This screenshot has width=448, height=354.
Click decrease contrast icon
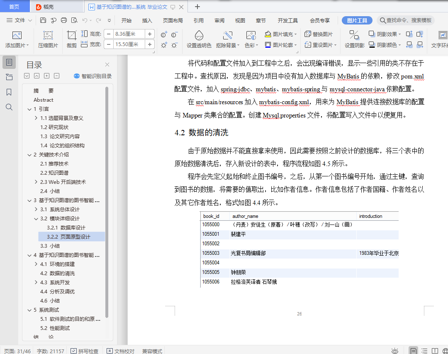pyautogui.click(x=174, y=34)
